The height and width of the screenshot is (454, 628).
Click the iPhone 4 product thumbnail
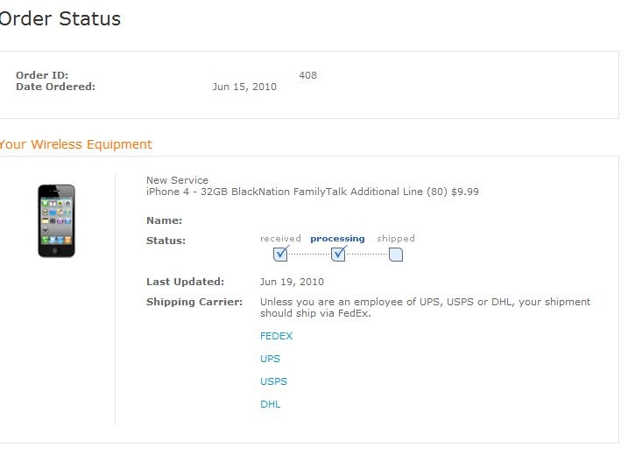coord(56,220)
